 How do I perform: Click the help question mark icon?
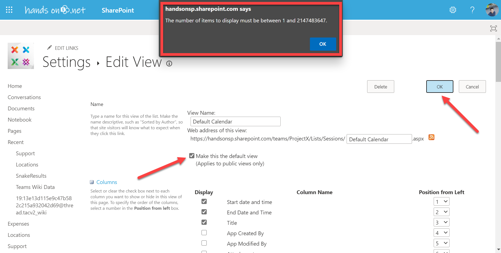click(472, 10)
